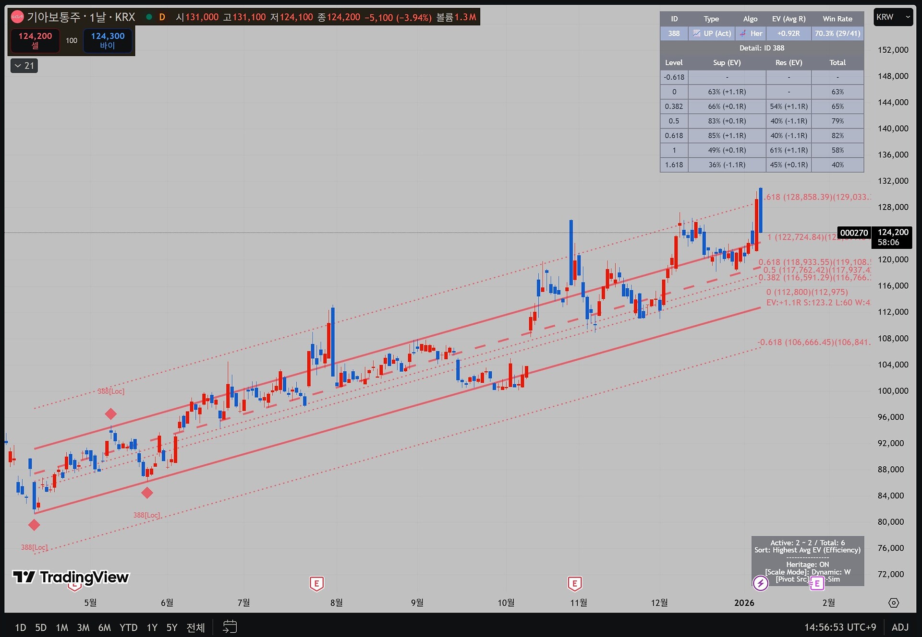
Task: Toggle the green market status dot
Action: [x=149, y=17]
